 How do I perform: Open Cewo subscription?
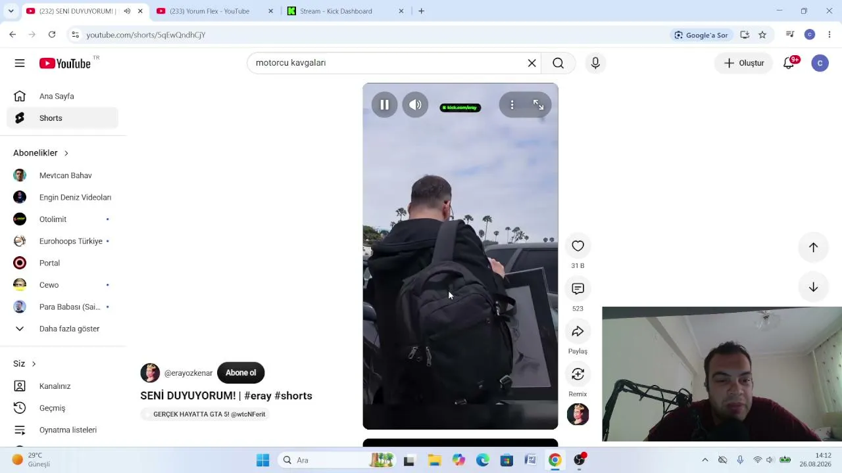62,285
